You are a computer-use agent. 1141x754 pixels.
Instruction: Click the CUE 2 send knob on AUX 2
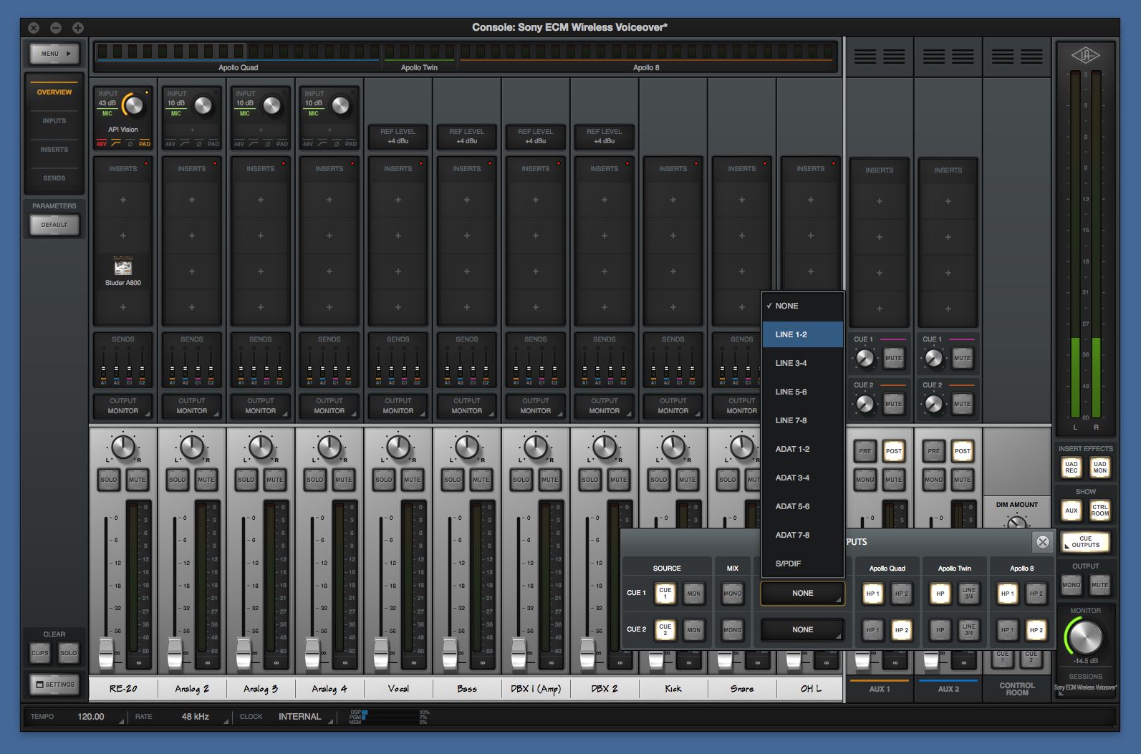coord(934,404)
